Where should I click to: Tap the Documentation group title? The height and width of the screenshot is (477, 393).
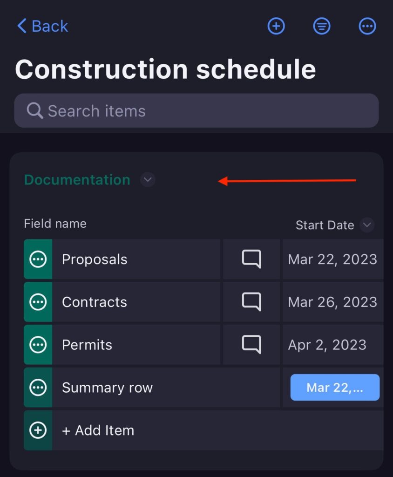click(x=77, y=180)
